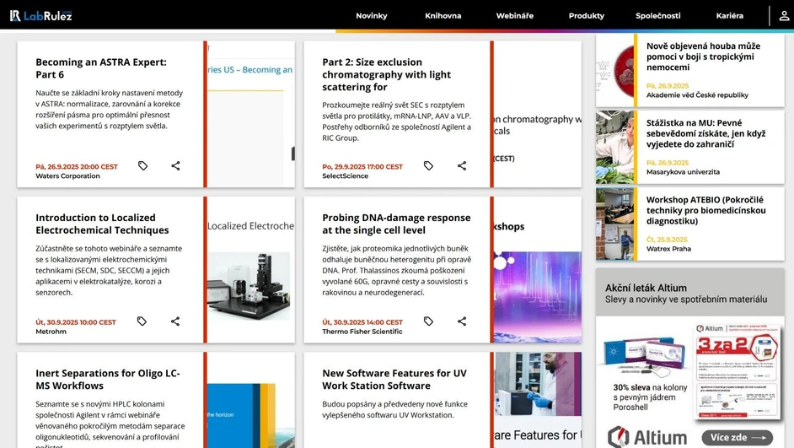This screenshot has width=794, height=448.
Task: Click the purple spectrum image on Thermo Fisher card
Action: click(x=538, y=297)
